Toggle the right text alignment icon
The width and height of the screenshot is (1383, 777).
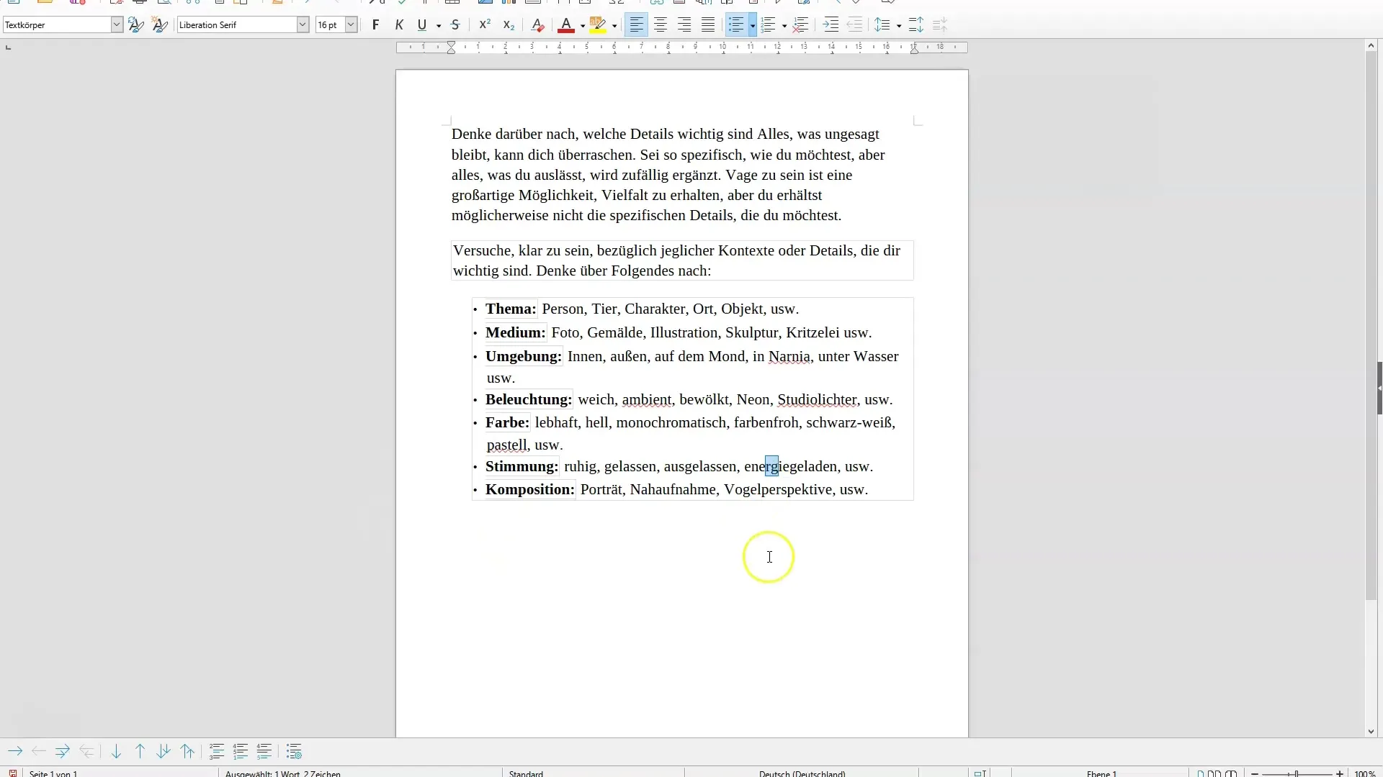point(684,24)
